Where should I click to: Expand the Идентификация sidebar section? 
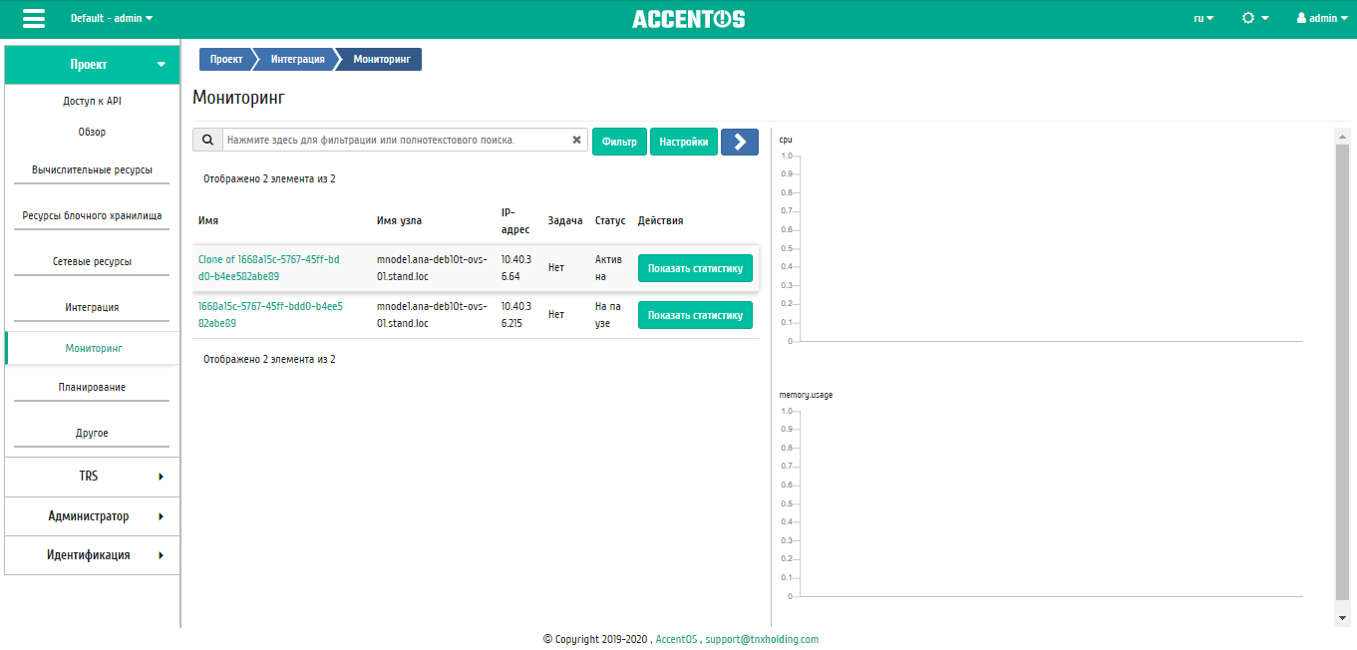[x=92, y=555]
